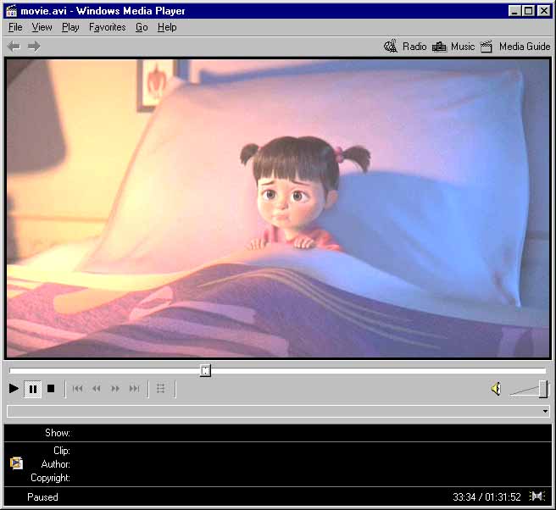Toggle the Pause button
556x510 pixels.
pyautogui.click(x=33, y=389)
